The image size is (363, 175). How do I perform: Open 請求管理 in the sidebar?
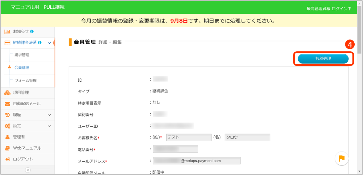[x=22, y=55]
